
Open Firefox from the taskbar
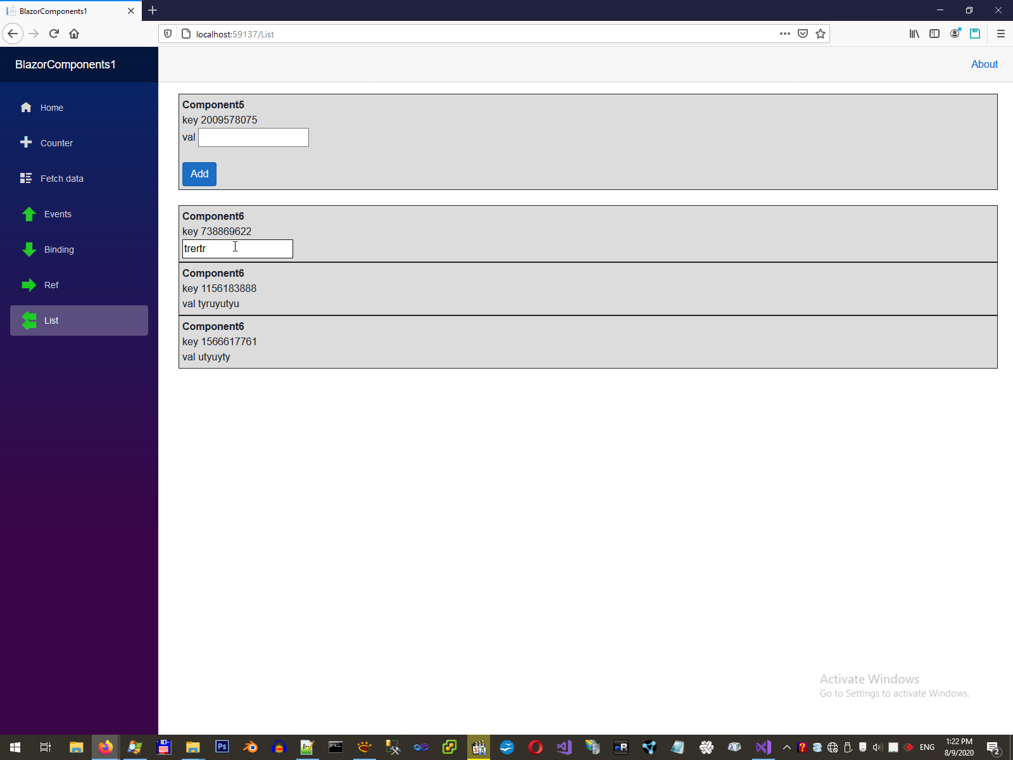coord(105,747)
